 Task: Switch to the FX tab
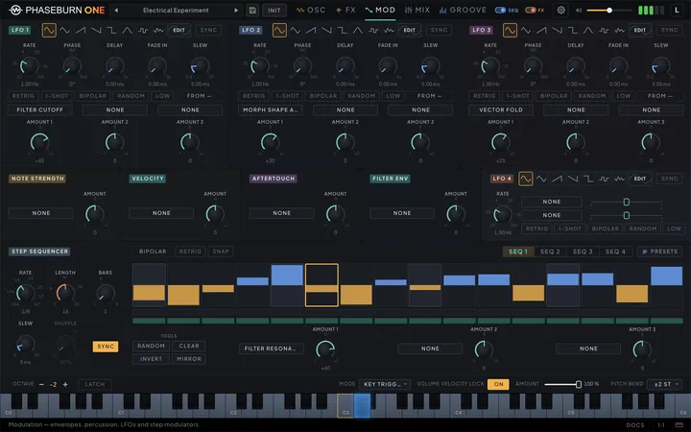tap(345, 11)
